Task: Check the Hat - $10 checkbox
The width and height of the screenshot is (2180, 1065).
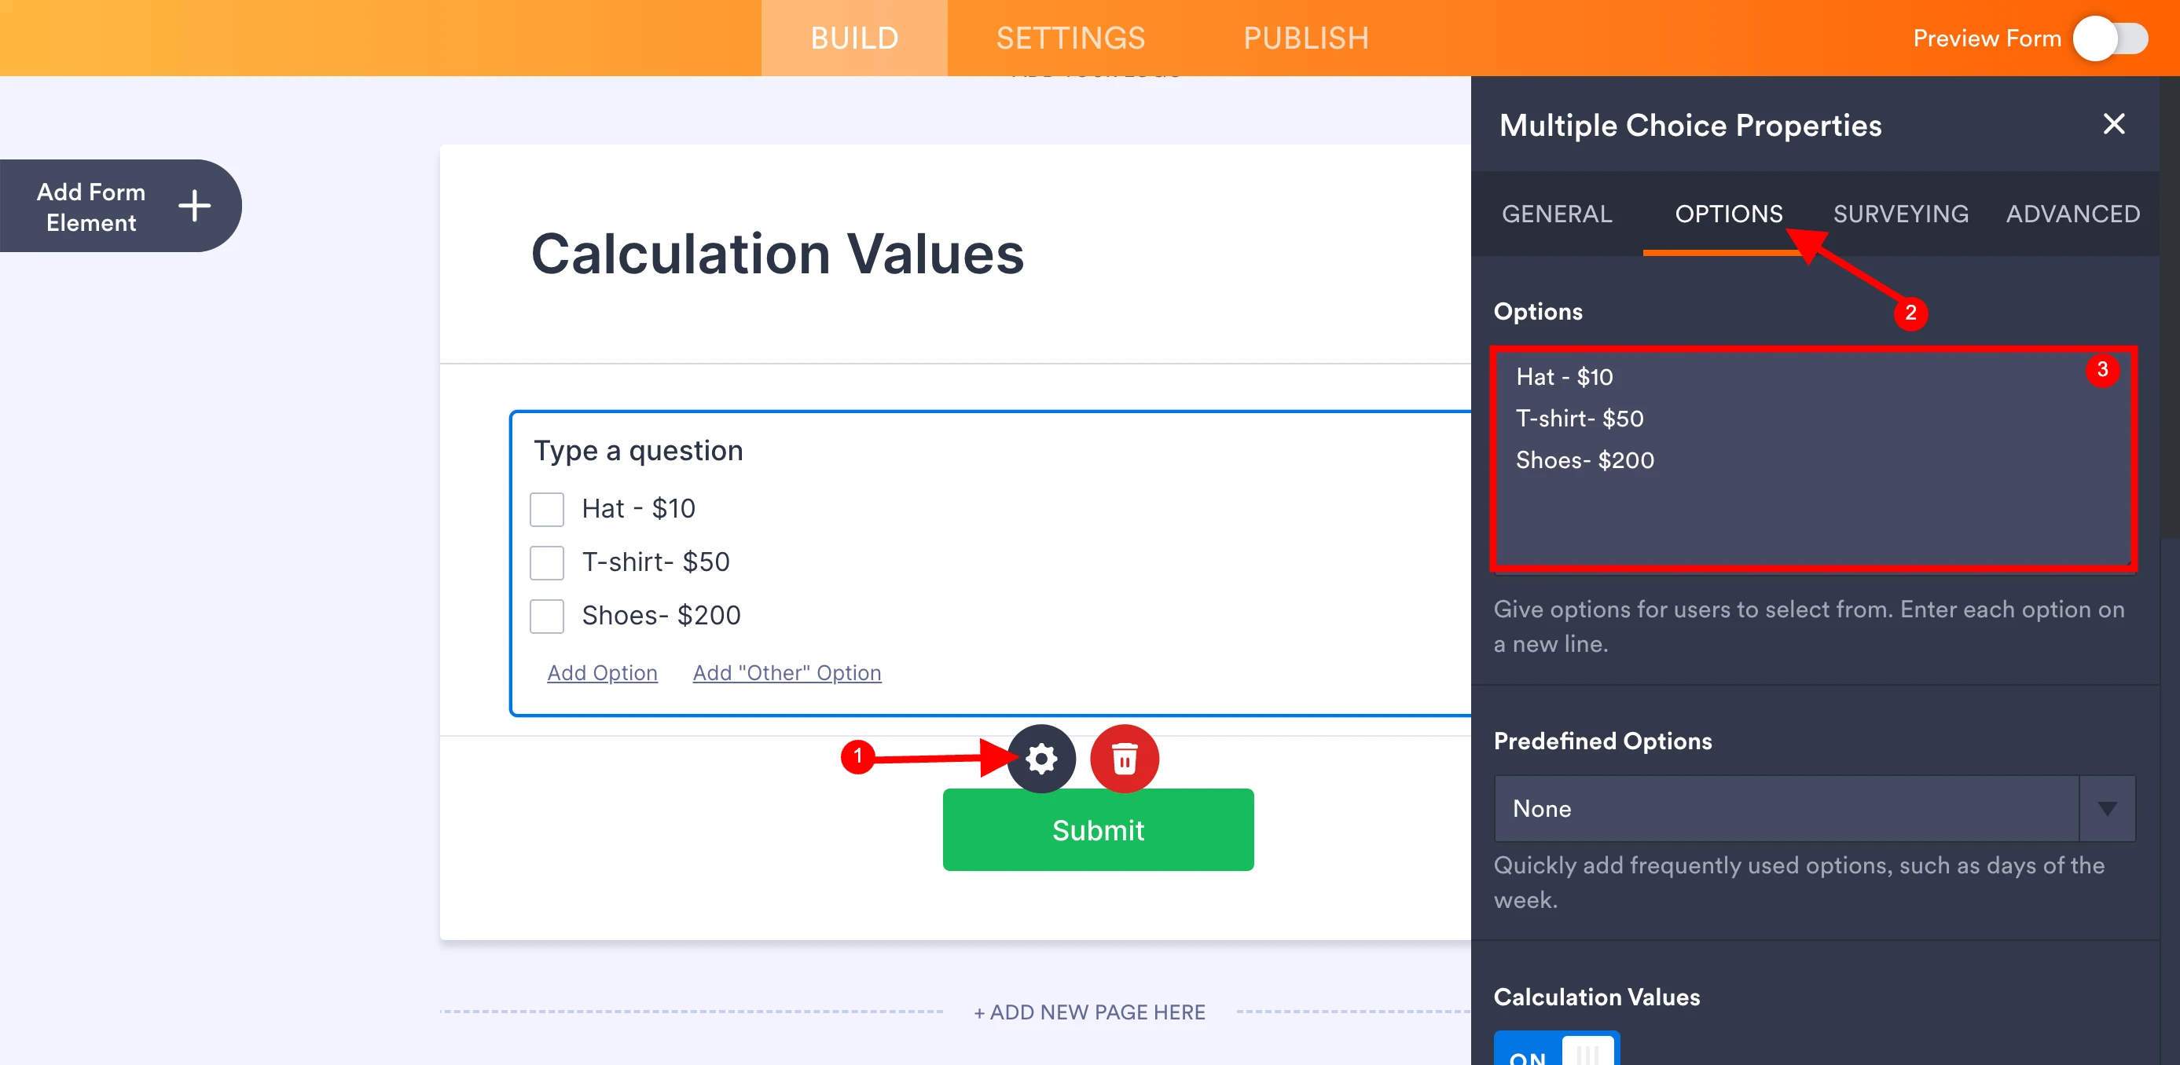Action: tap(547, 509)
